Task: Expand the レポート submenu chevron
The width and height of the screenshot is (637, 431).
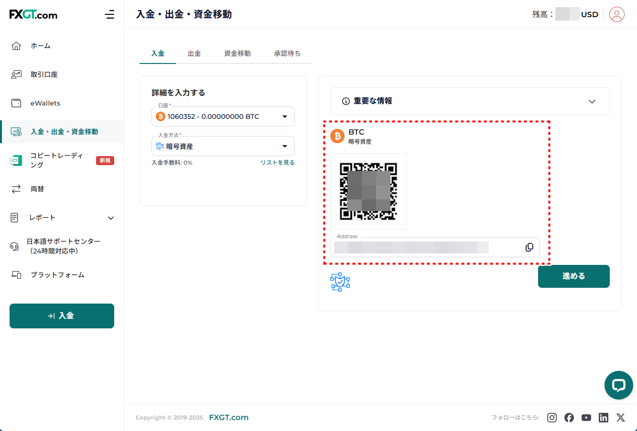Action: [111, 218]
